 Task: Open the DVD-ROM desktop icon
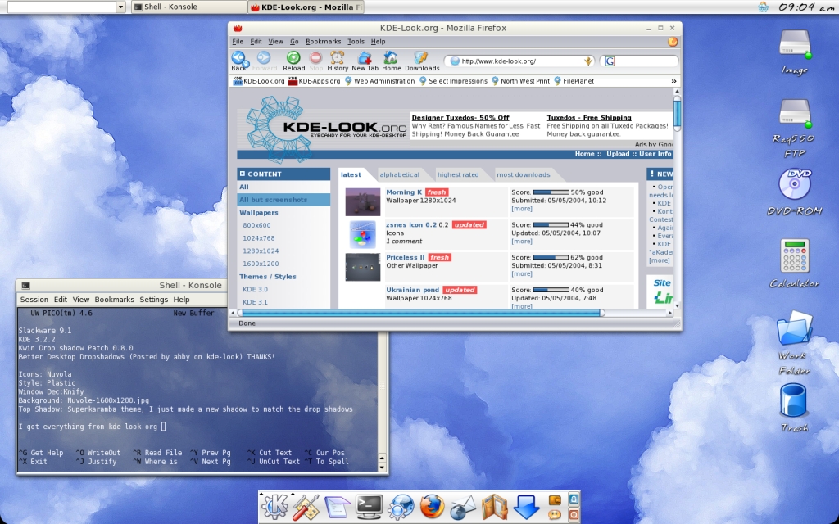795,192
